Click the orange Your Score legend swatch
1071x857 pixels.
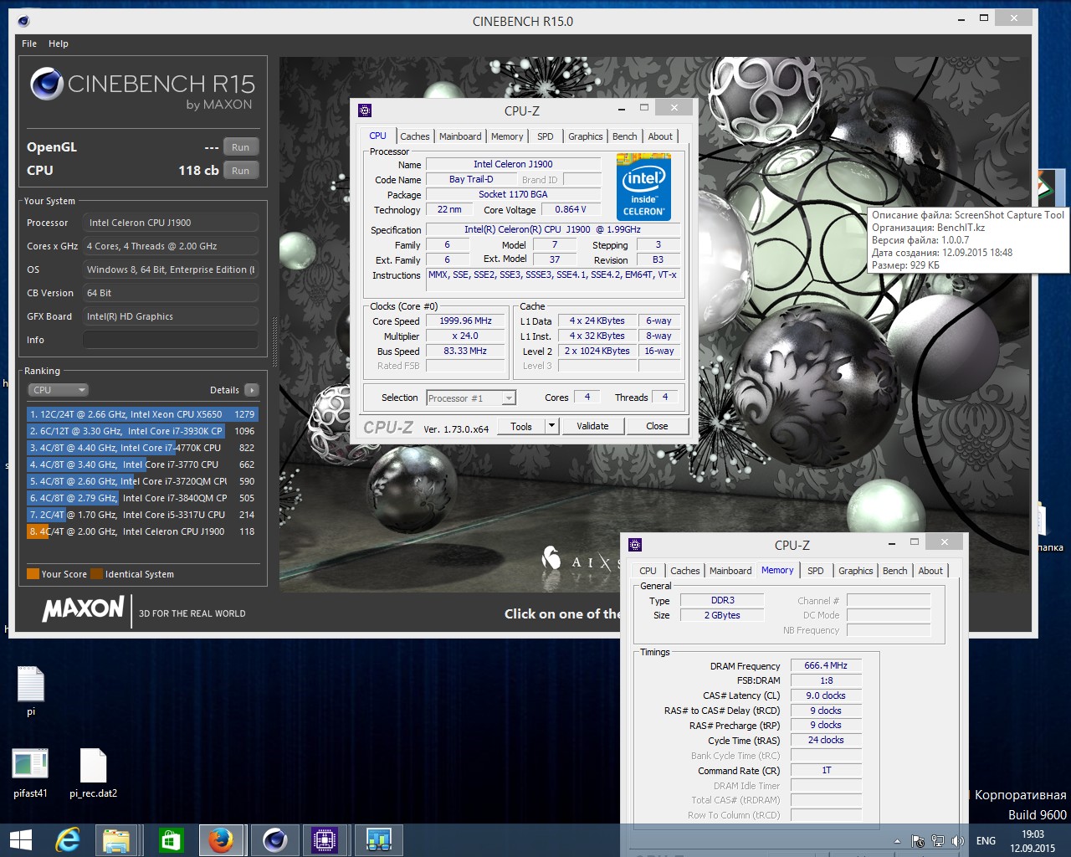[x=33, y=574]
